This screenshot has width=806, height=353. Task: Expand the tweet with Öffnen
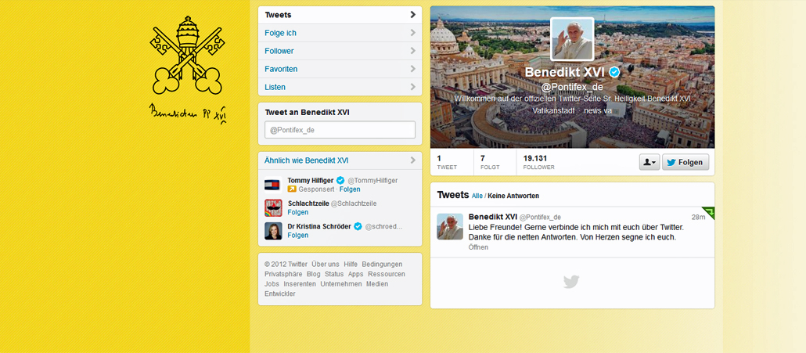pos(479,247)
